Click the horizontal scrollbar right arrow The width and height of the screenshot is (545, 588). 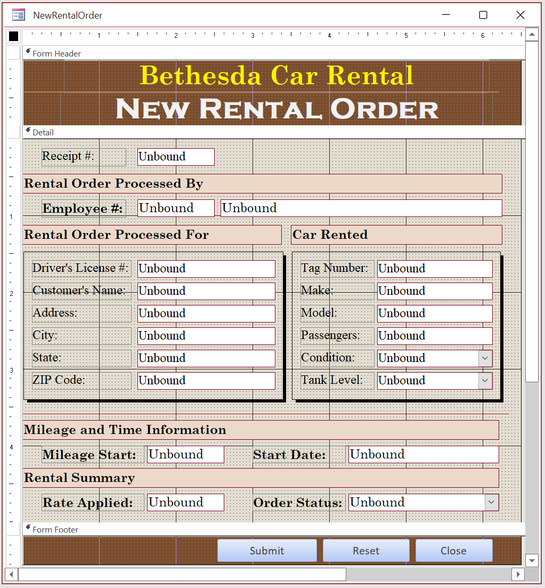(x=518, y=574)
